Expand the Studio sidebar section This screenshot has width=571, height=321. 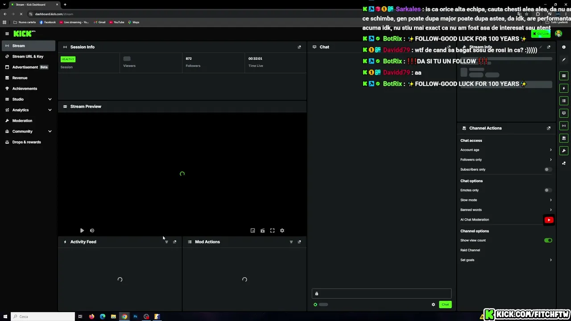point(29,99)
